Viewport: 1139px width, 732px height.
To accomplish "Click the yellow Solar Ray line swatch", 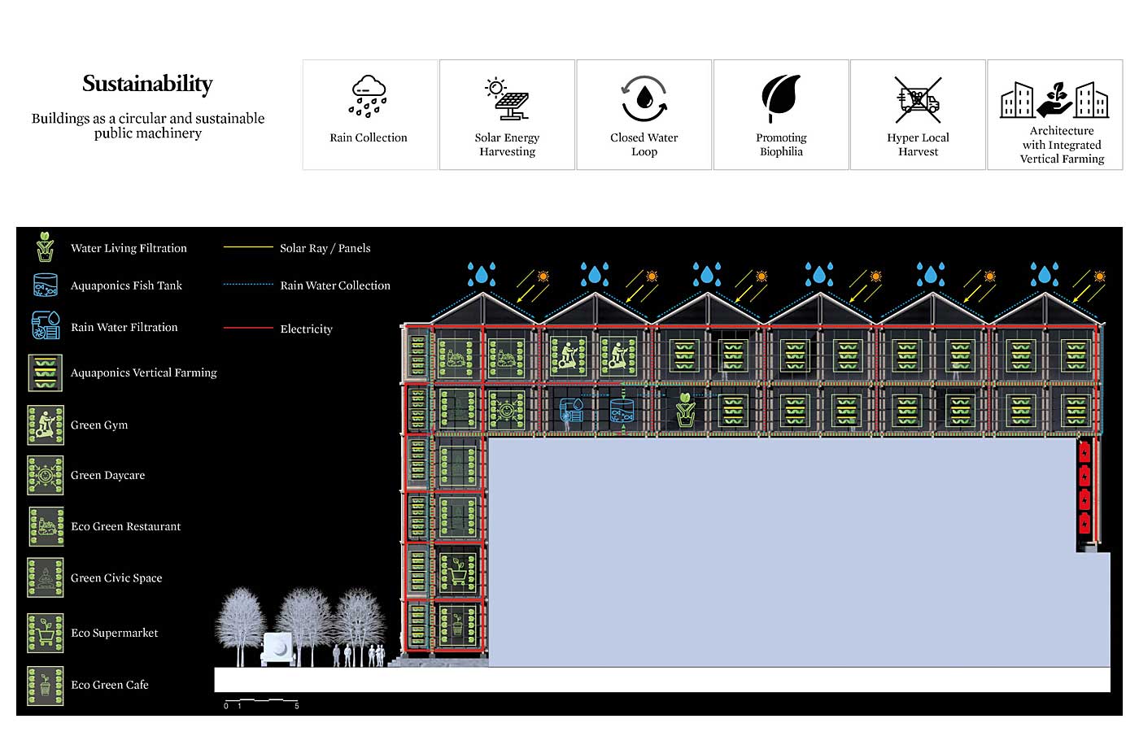I will point(248,247).
